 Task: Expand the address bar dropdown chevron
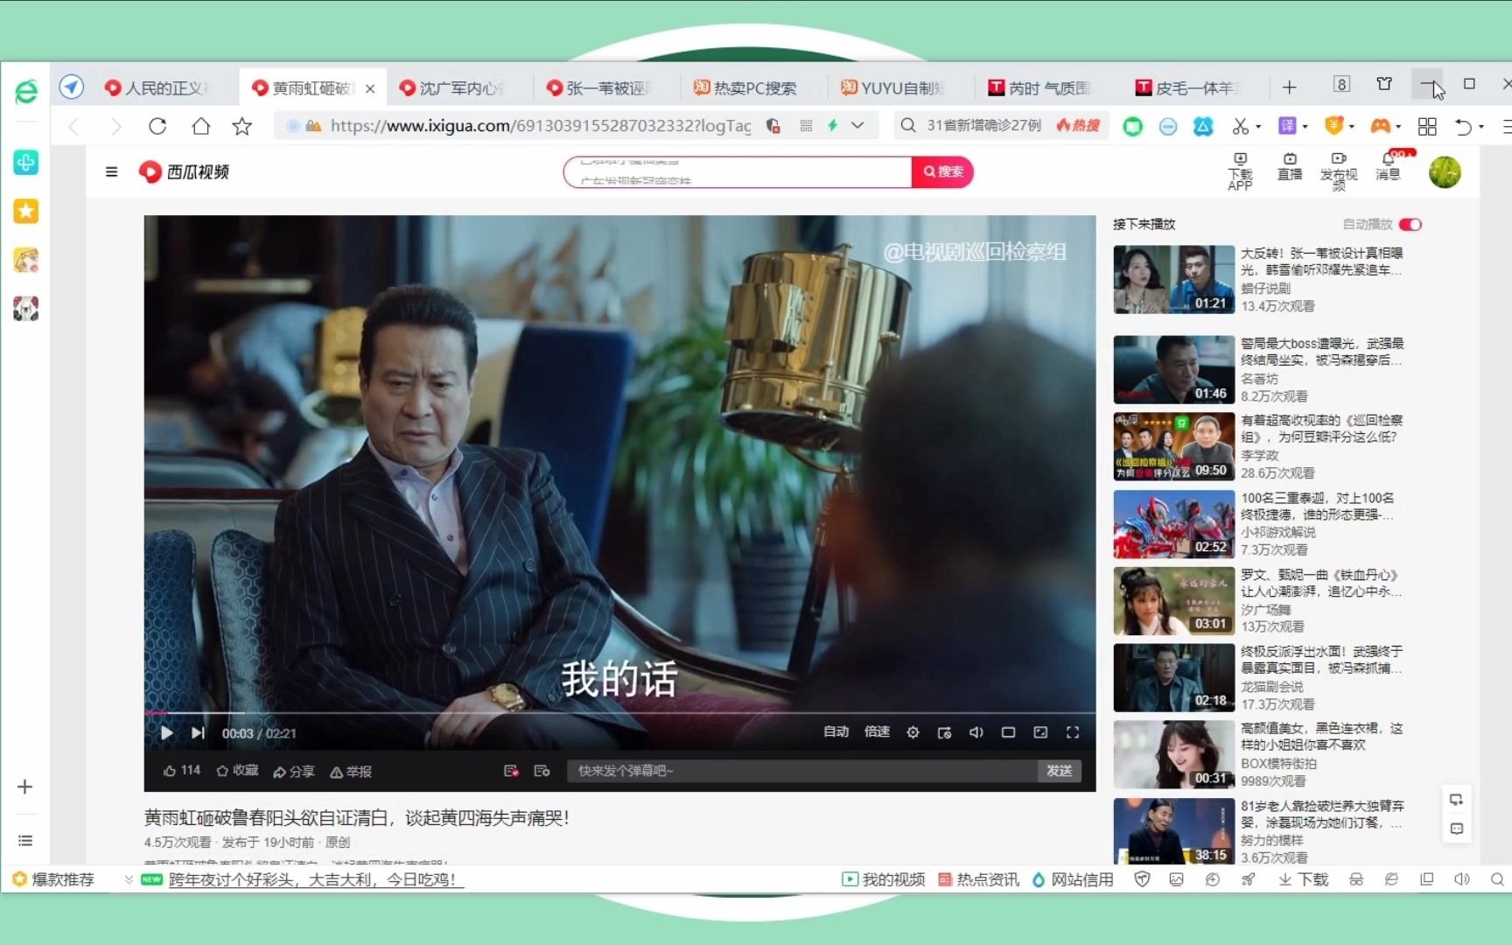[857, 126]
